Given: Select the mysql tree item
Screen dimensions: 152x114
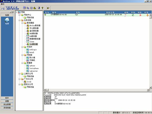Looking at the screenshot, I should tap(32, 52).
